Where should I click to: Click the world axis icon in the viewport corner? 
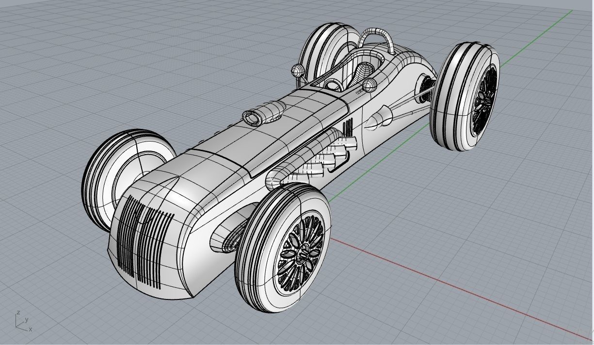[x=23, y=321]
